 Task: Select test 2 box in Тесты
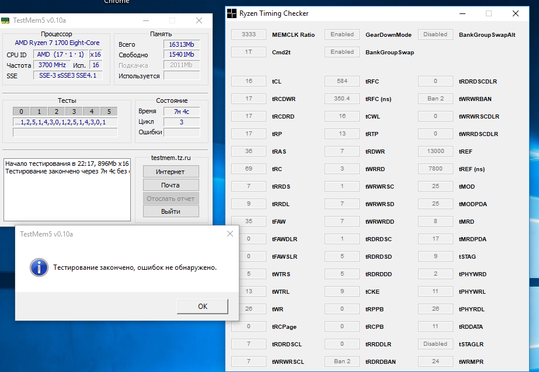(x=57, y=112)
